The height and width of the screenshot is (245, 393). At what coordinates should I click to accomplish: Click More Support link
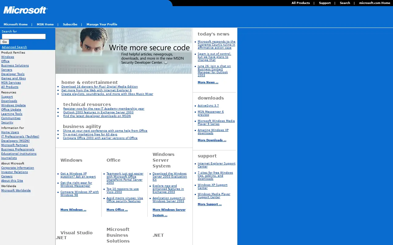(210, 204)
